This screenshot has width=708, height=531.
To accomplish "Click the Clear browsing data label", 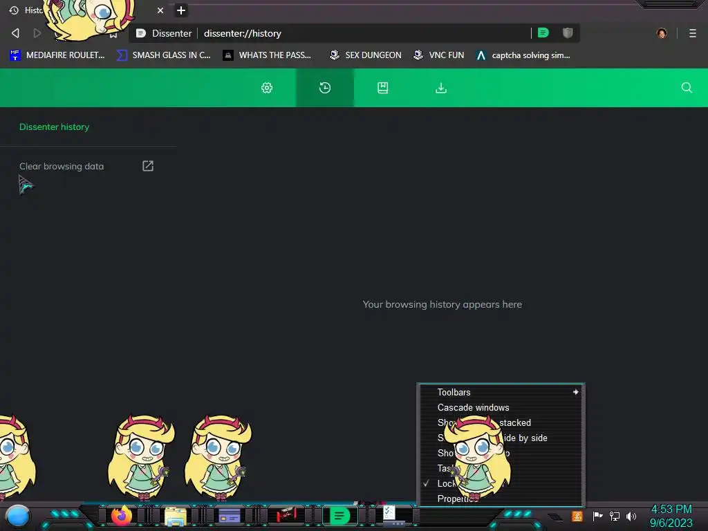I will pyautogui.click(x=62, y=166).
